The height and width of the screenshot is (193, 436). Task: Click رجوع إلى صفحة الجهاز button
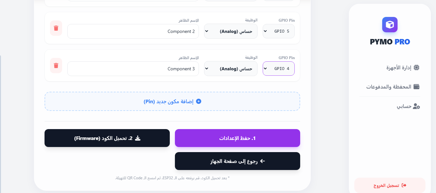(x=237, y=161)
